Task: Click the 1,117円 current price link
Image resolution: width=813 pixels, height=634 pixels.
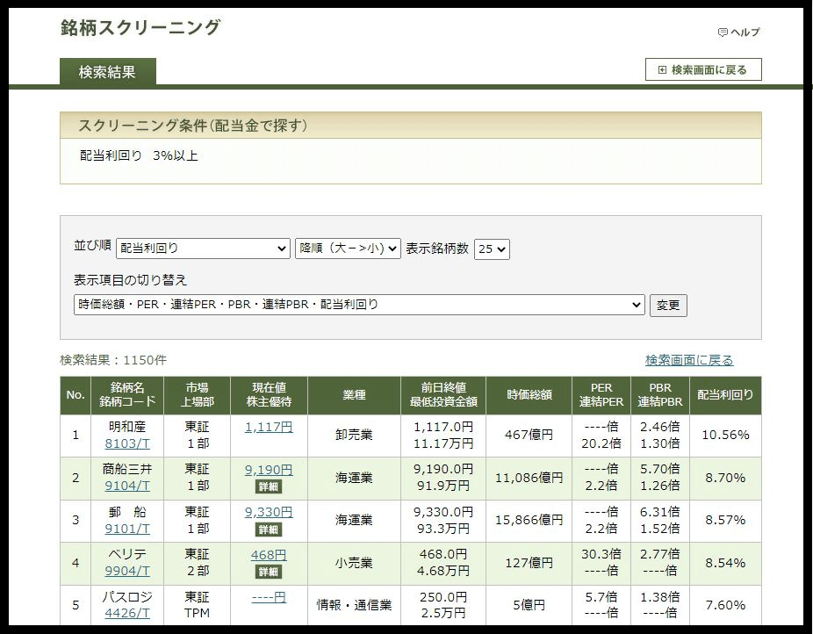Action: [x=269, y=427]
